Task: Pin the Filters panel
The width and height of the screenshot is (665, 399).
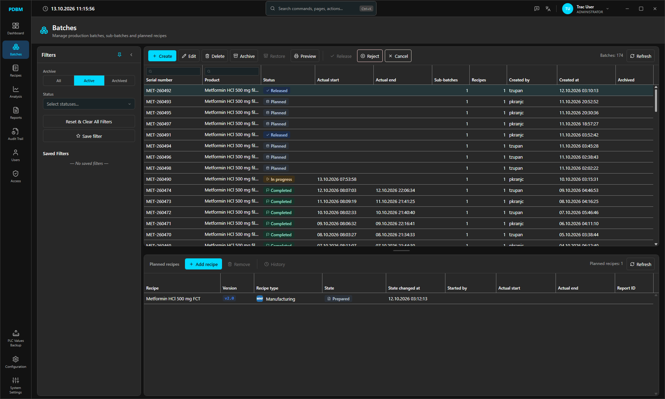Action: (119, 55)
